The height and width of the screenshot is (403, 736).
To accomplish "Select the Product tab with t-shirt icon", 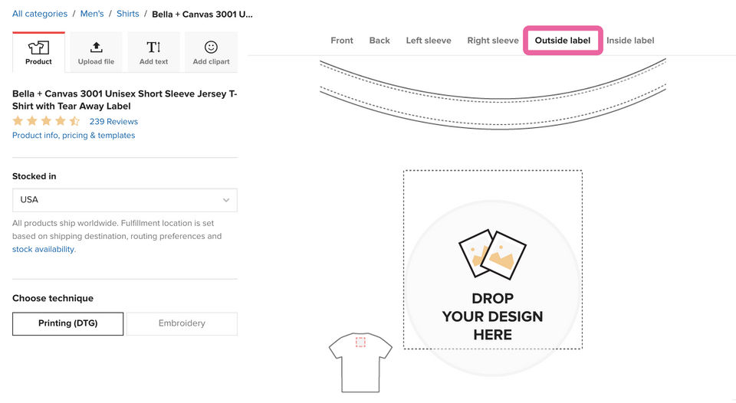I will tap(38, 52).
